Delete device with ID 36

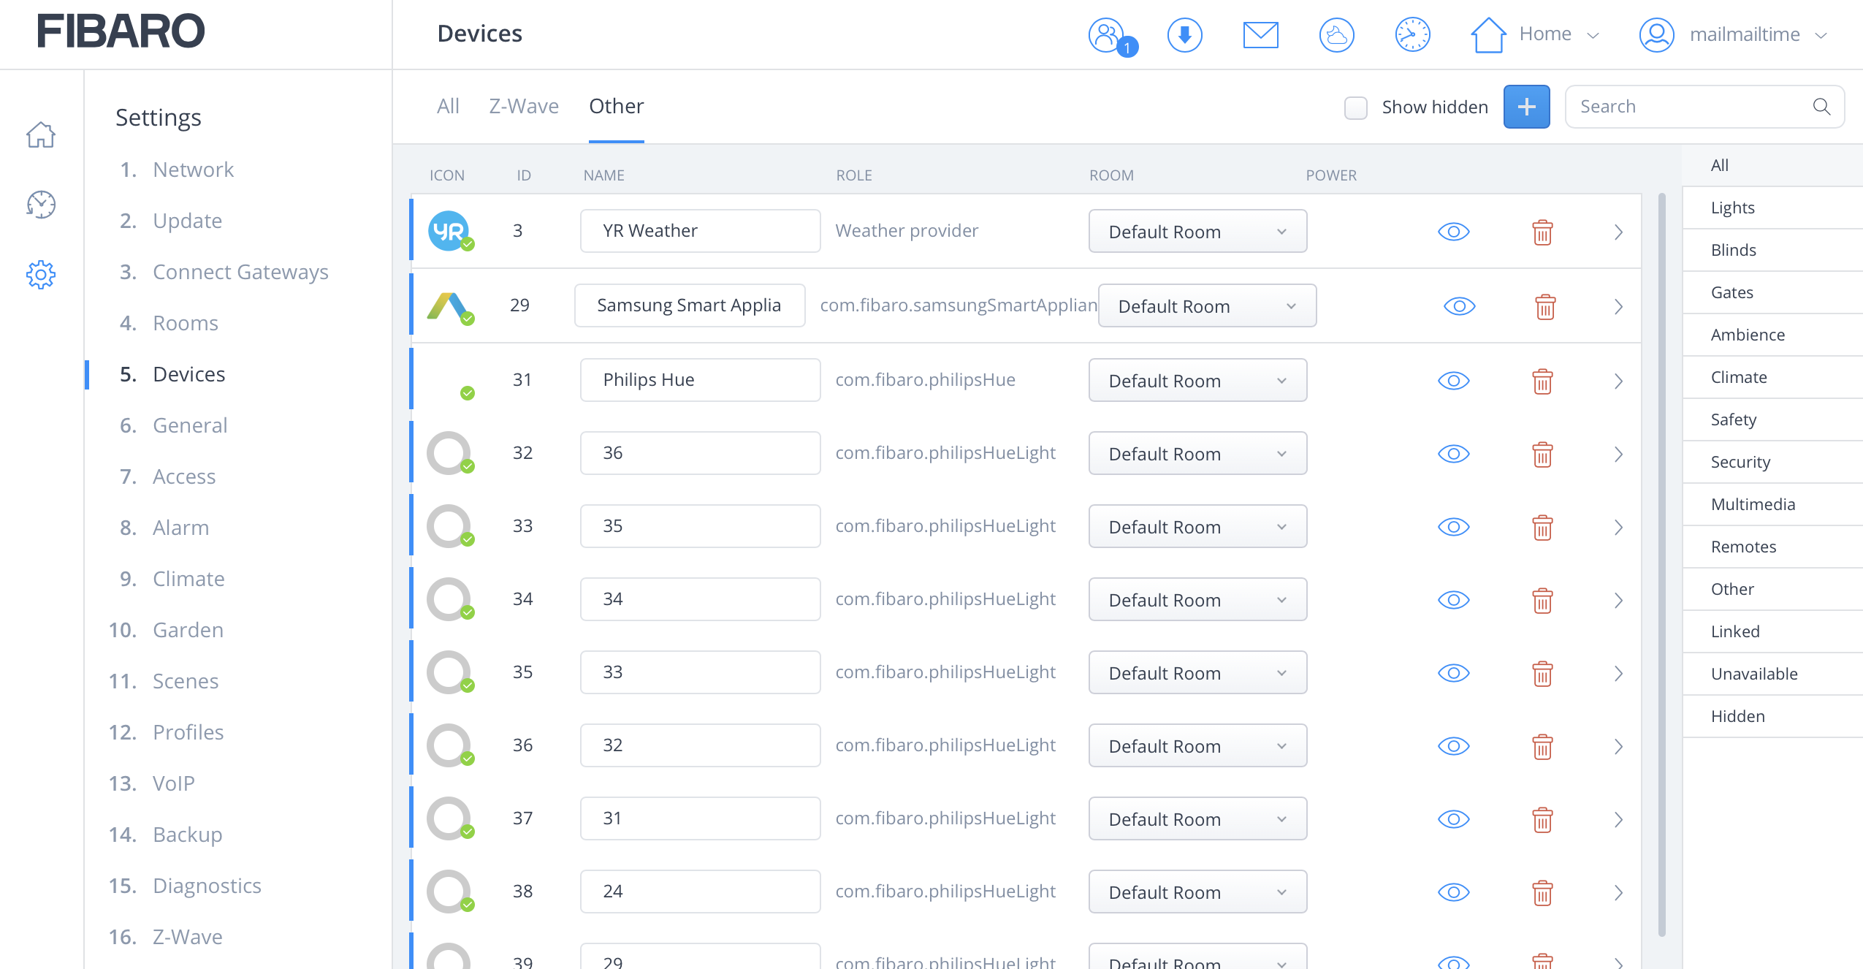coord(1542,747)
